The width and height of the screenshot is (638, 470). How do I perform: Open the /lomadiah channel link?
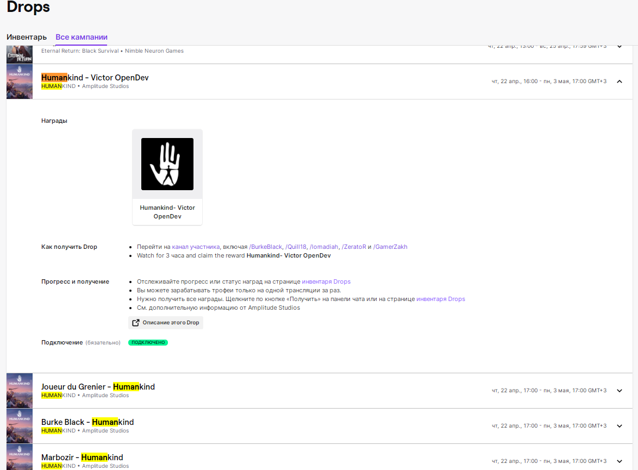pyautogui.click(x=324, y=247)
